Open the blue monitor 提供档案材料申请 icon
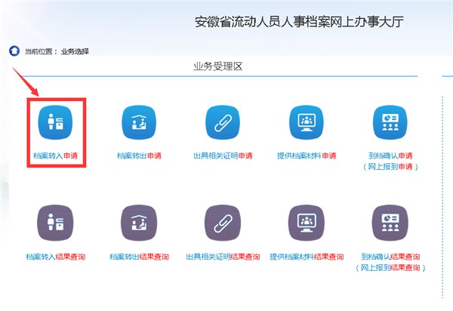The height and width of the screenshot is (311, 453). [307, 122]
